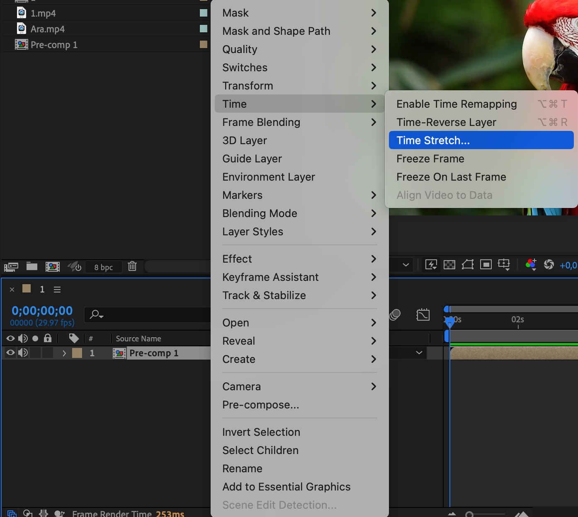This screenshot has width=578, height=517.
Task: Open Show Channel and Color Management dropdown
Action: (x=531, y=265)
